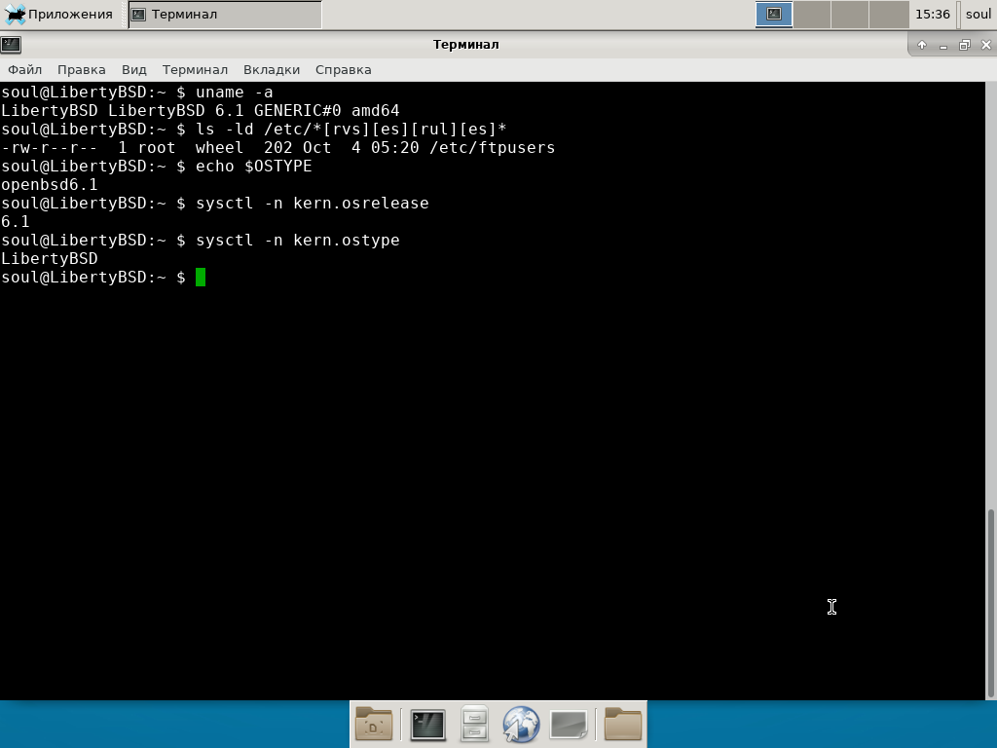Open the Файл menu

24,70
